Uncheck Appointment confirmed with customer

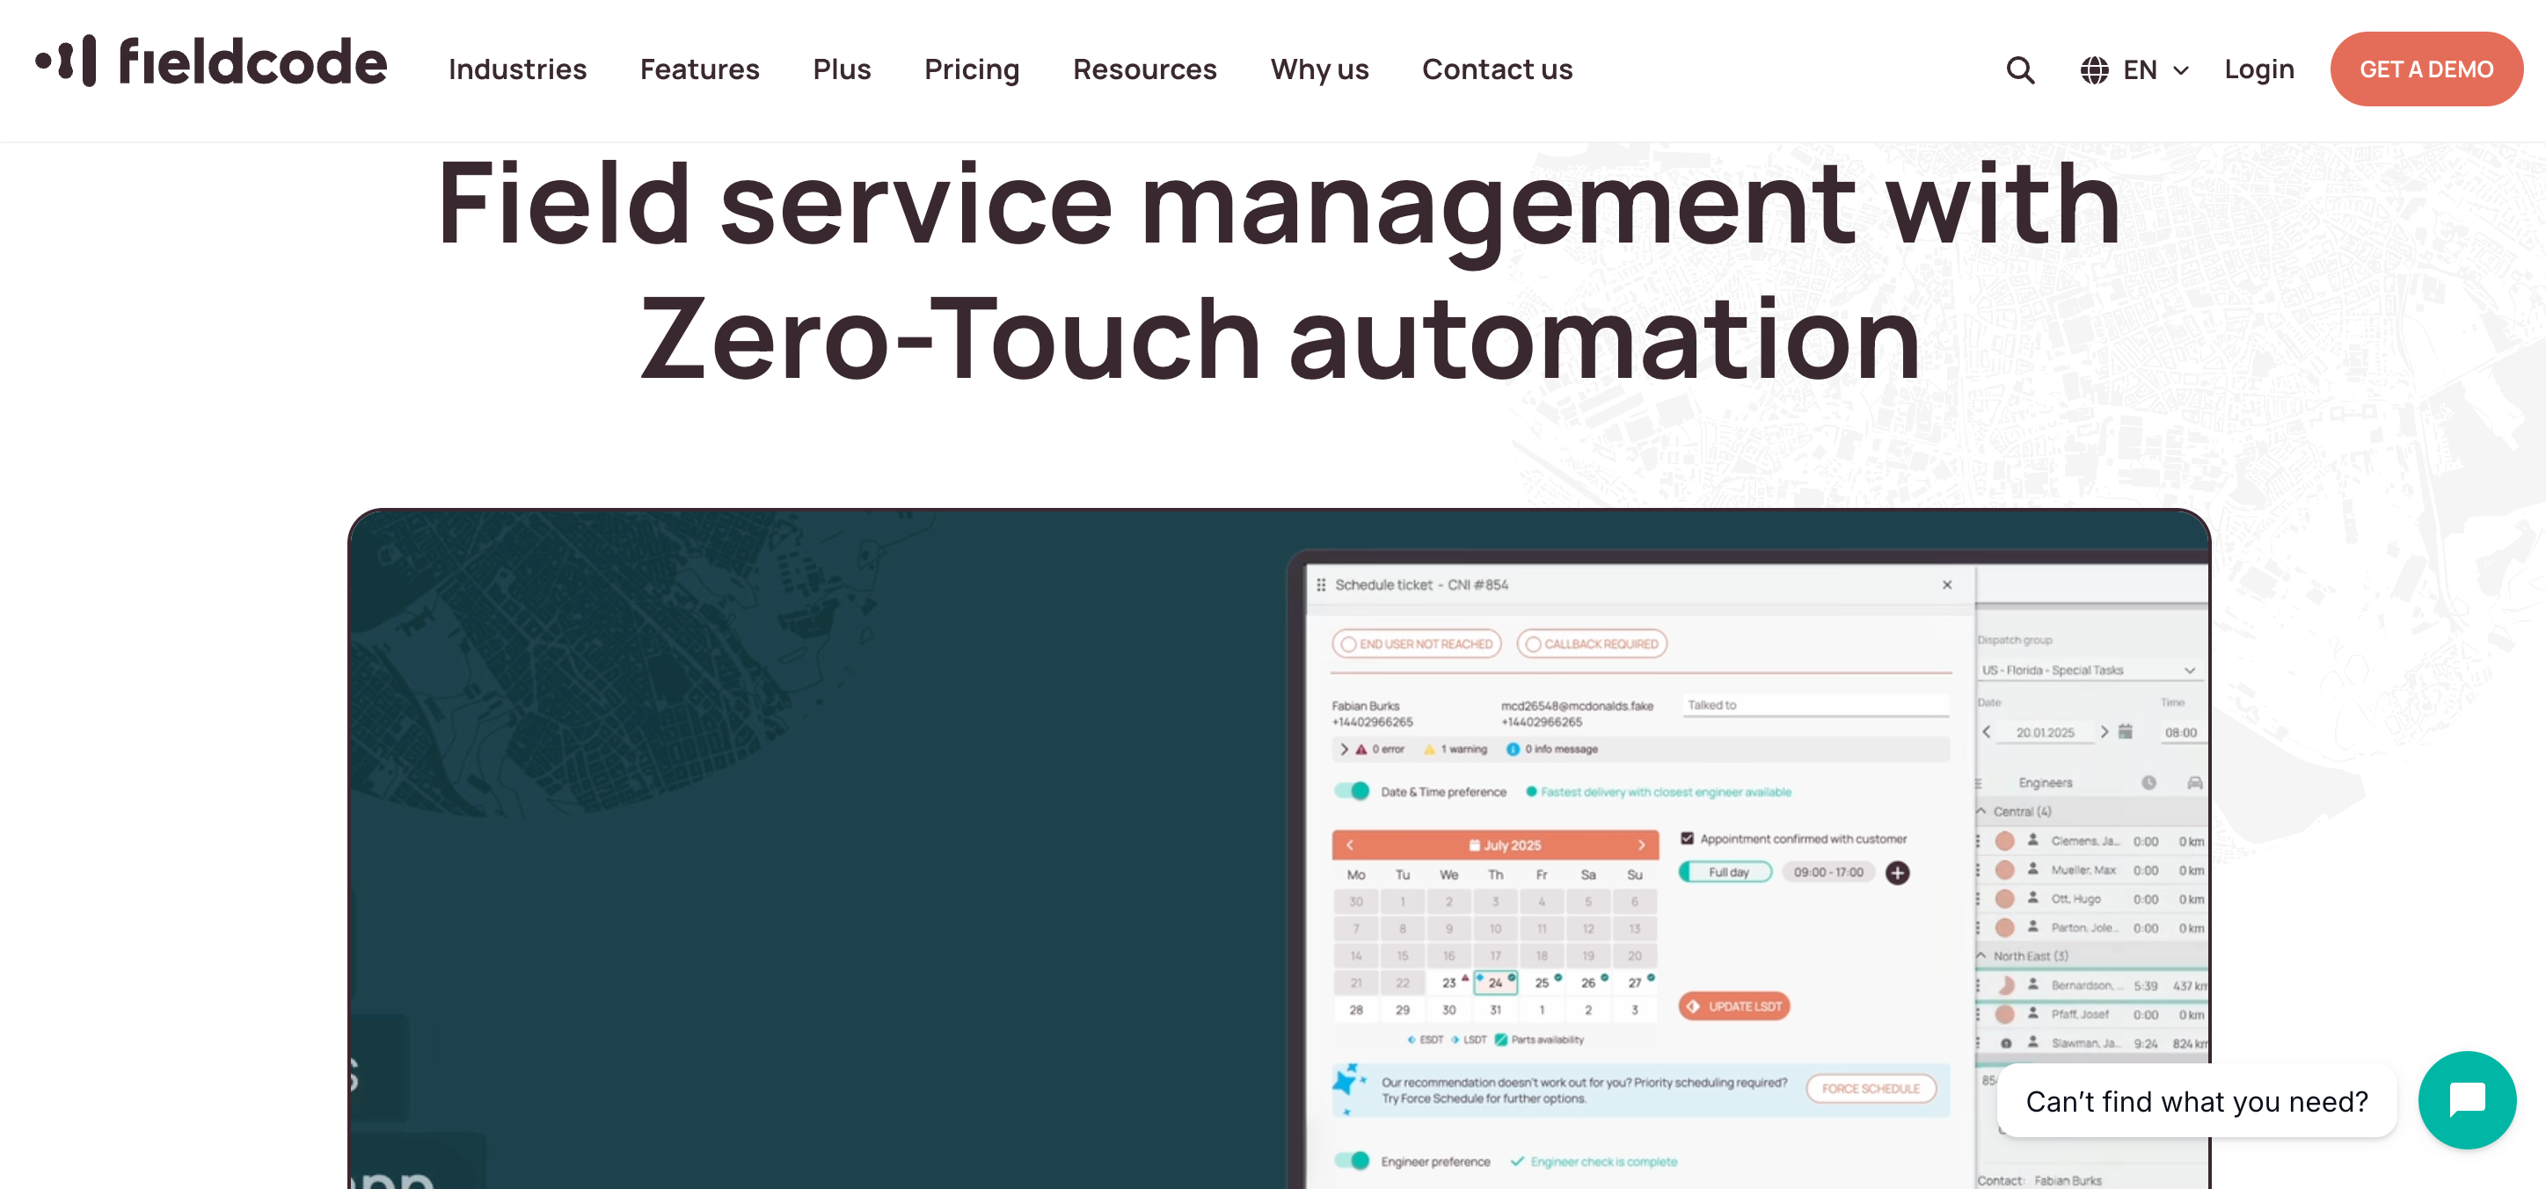(1687, 838)
